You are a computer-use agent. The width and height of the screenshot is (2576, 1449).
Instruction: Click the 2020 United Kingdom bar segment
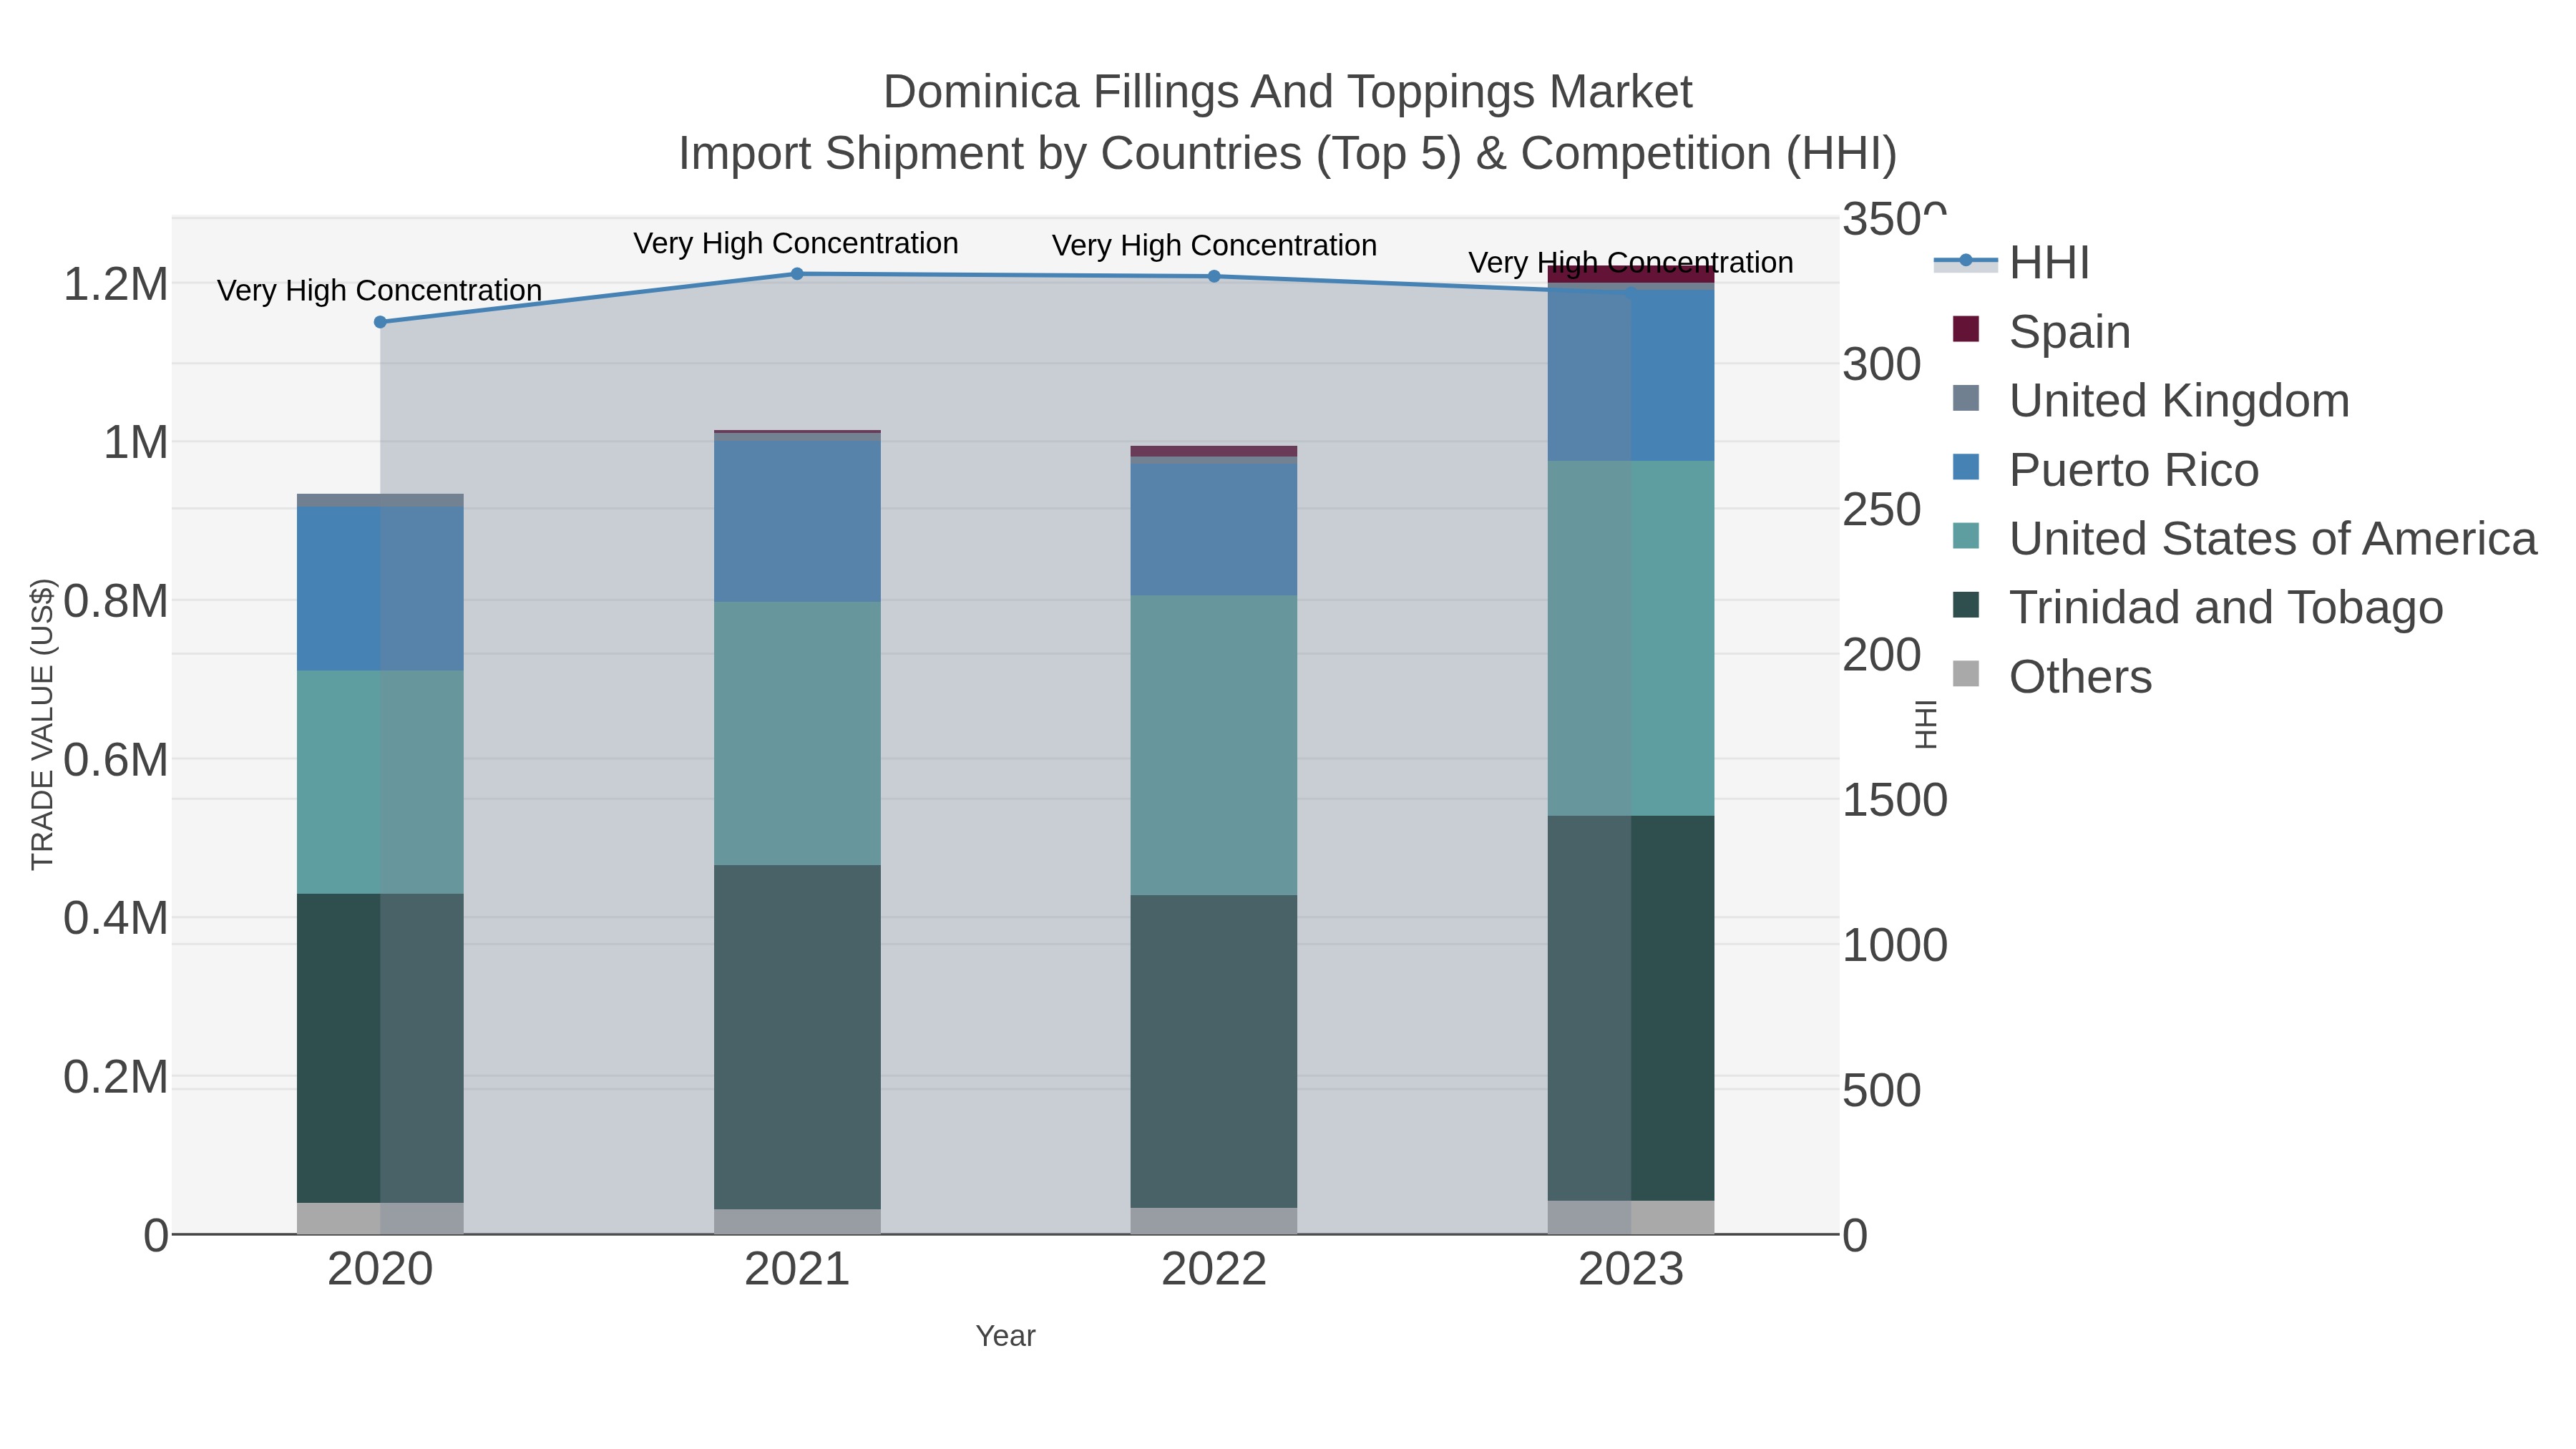point(380,500)
